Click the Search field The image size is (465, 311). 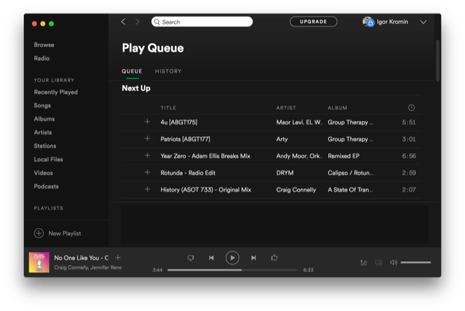tap(202, 22)
